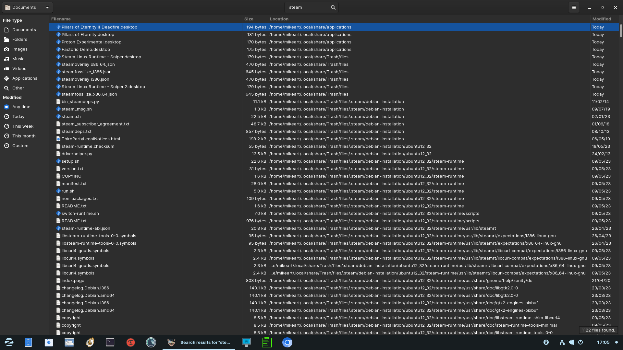The width and height of the screenshot is (623, 350).
Task: Open the network status tray icon
Action: point(562,342)
